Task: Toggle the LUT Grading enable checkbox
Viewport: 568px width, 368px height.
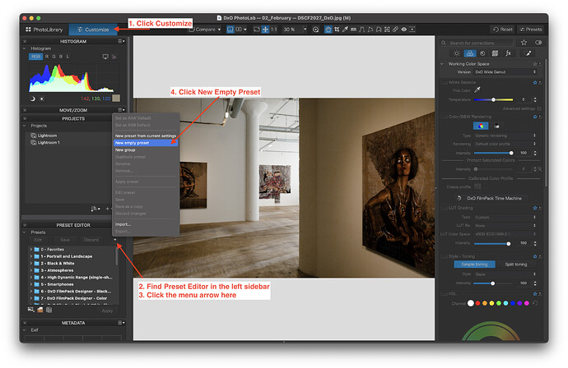Action: 445,208
